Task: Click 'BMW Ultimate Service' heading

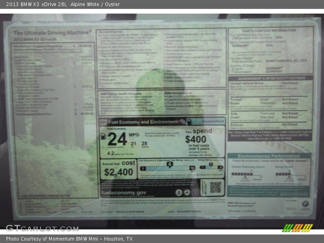Action: point(179,93)
